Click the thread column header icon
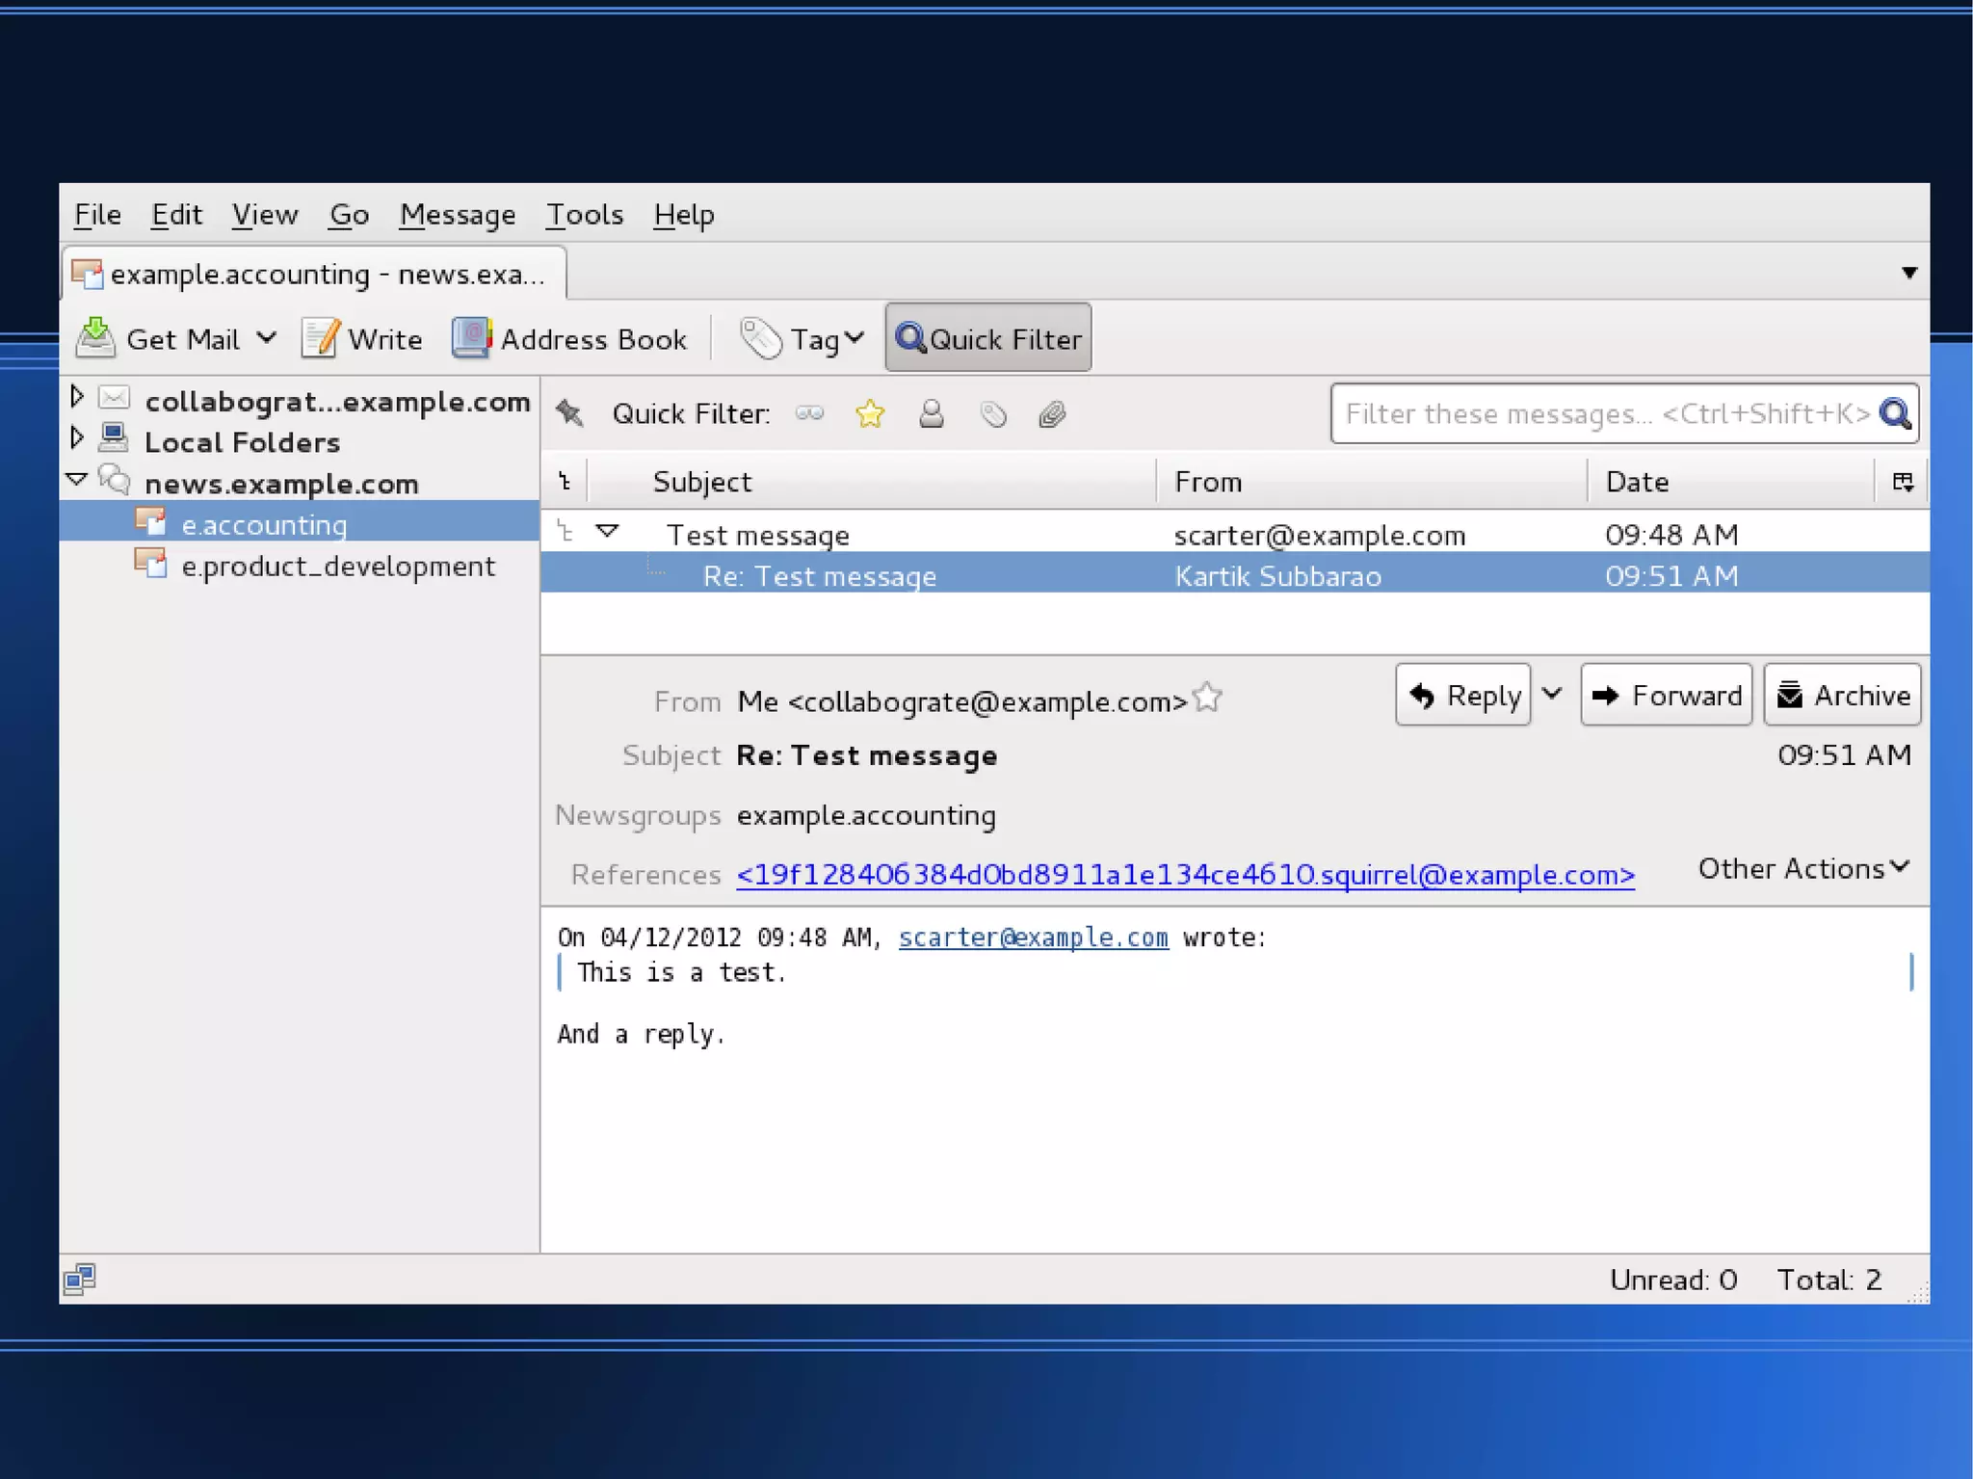 pyautogui.click(x=566, y=482)
